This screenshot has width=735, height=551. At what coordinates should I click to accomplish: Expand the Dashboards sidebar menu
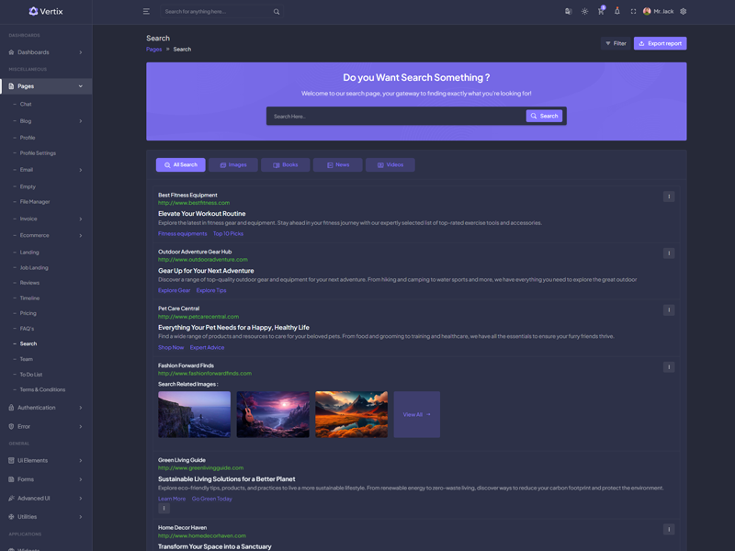(46, 52)
